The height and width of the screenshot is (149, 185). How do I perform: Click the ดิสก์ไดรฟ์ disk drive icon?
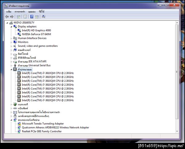pos(15,54)
